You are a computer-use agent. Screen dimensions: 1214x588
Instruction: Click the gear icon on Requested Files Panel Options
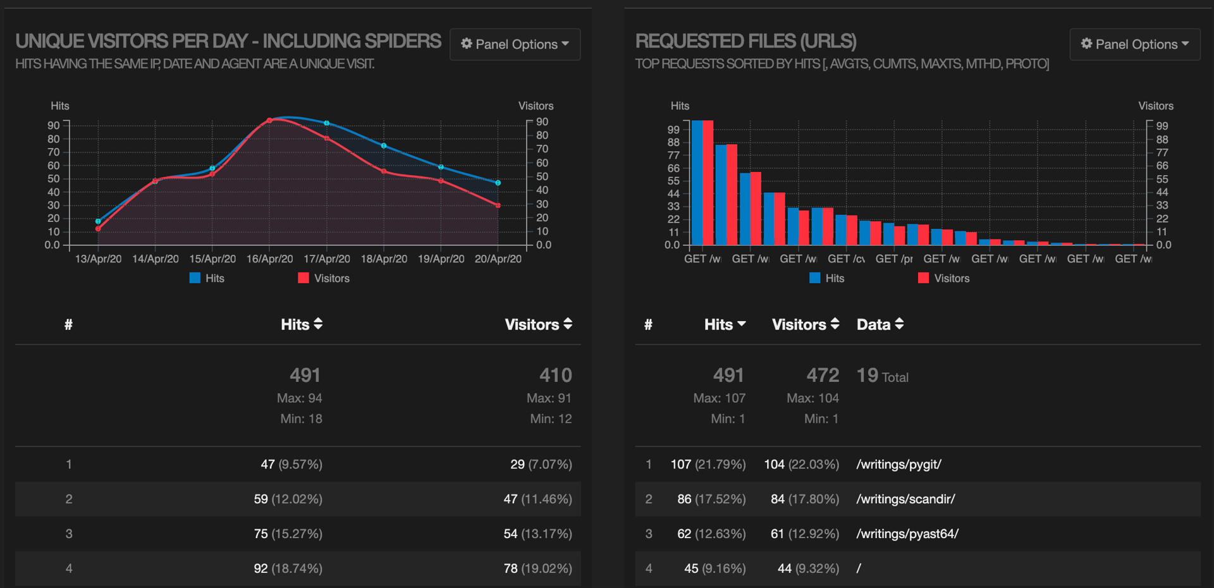pos(1087,44)
